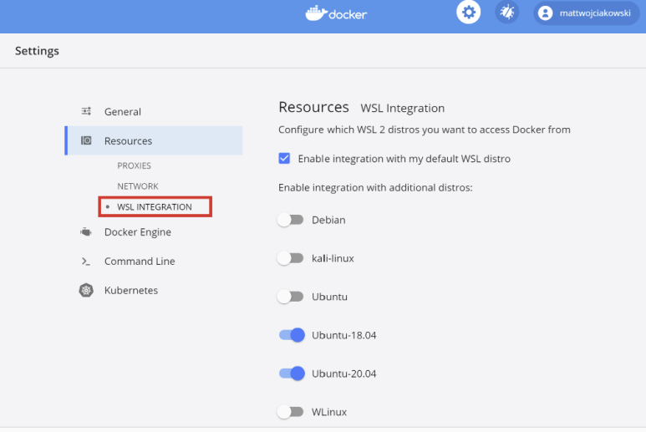Viewport: 646px width, 432px height.
Task: Click the WSL Integration subtitle
Action: tap(403, 108)
